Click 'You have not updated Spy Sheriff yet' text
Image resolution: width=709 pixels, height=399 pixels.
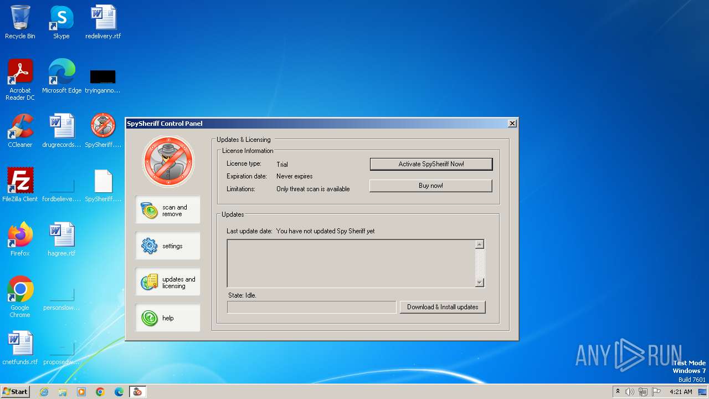coord(326,231)
